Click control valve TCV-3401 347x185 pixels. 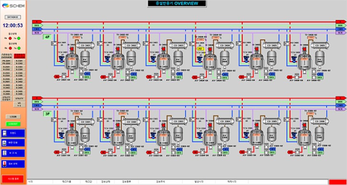tap(61, 59)
